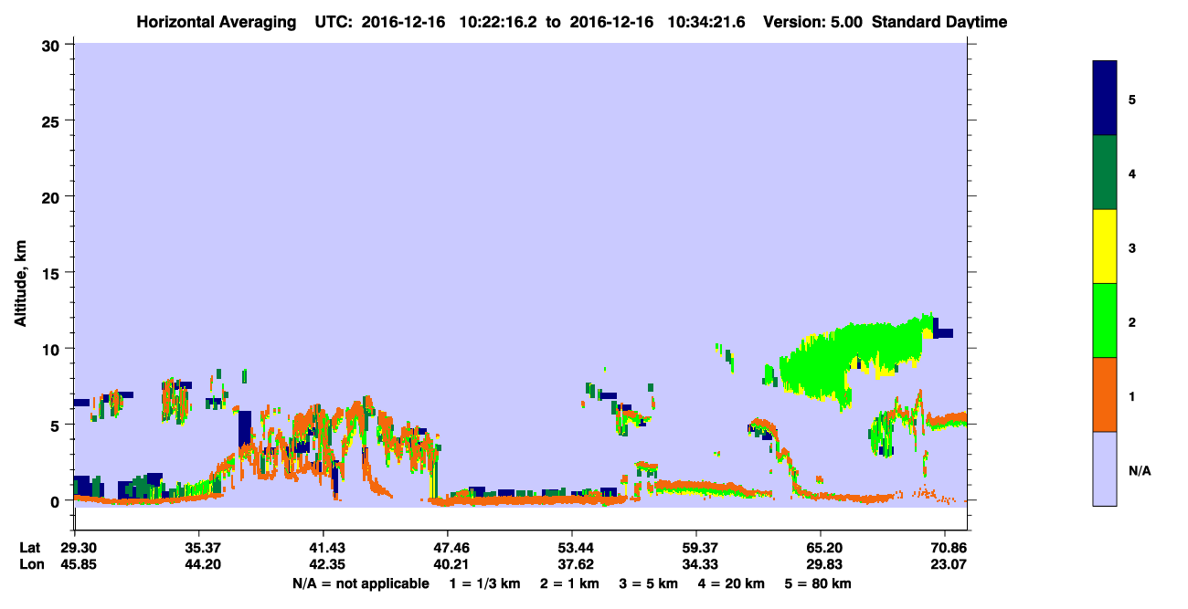
Task: Click the '2 = 1 km' legend entry
Action: click(x=569, y=583)
